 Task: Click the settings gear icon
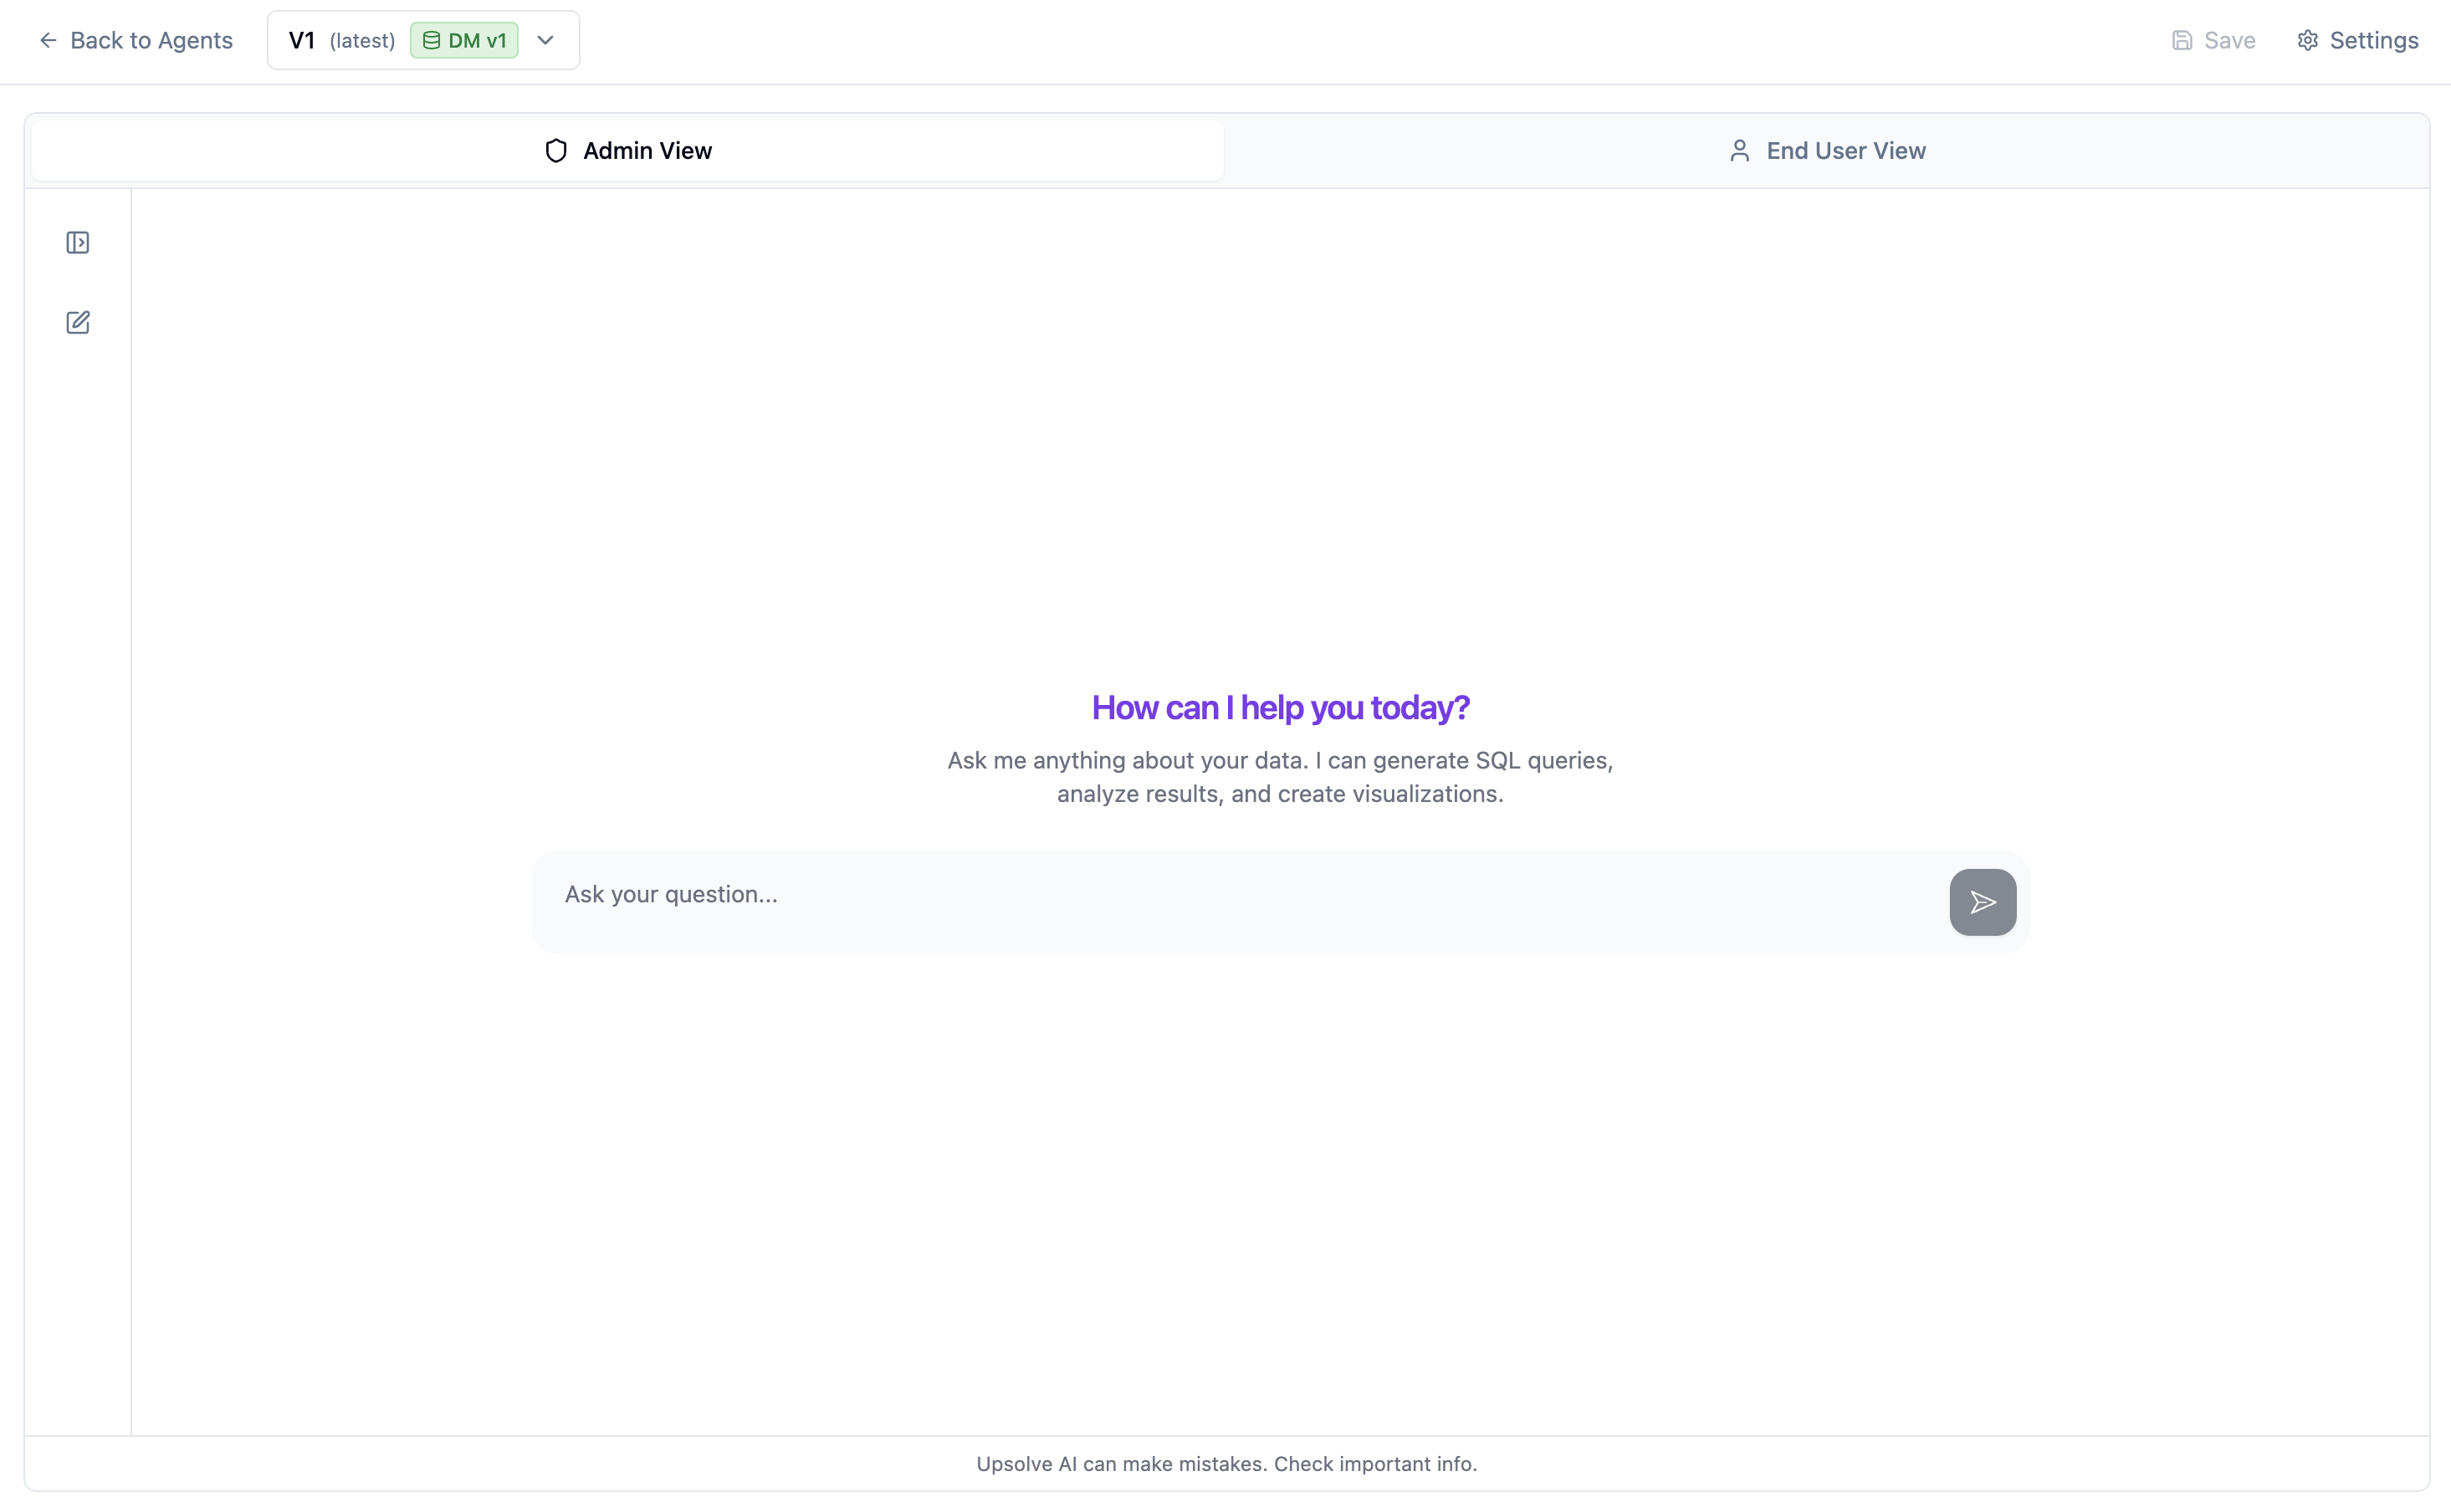point(2307,40)
